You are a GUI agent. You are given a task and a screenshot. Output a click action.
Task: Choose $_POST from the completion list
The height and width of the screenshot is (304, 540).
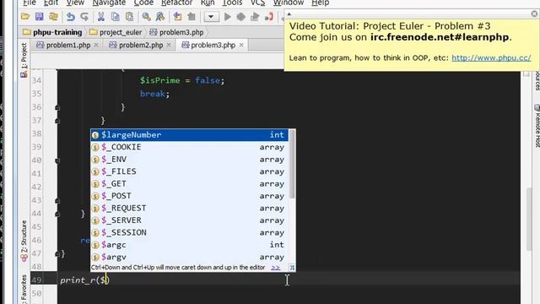point(189,196)
